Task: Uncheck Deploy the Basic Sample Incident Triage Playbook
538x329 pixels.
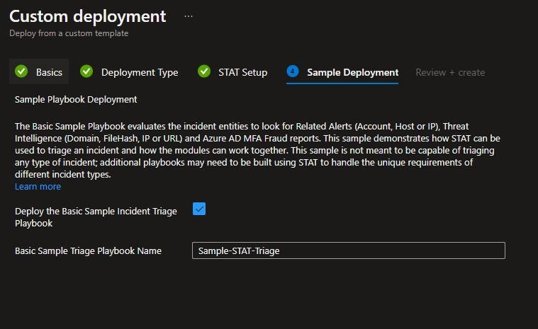Action: point(199,209)
